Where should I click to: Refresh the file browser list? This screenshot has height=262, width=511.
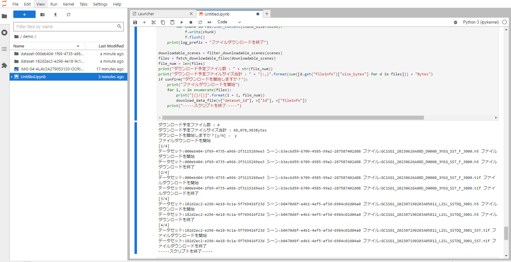68,15
